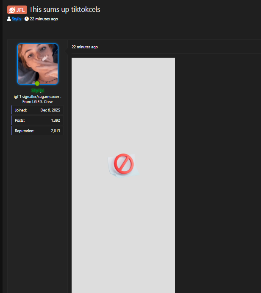The width and height of the screenshot is (261, 293).
Task: Click the "From I.G.F.S. Crew" line
Action: (x=38, y=102)
